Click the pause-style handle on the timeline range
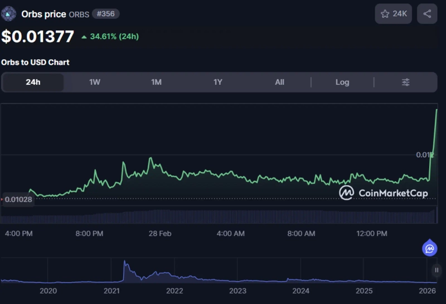Image resolution: width=446 pixels, height=304 pixels. (437, 270)
